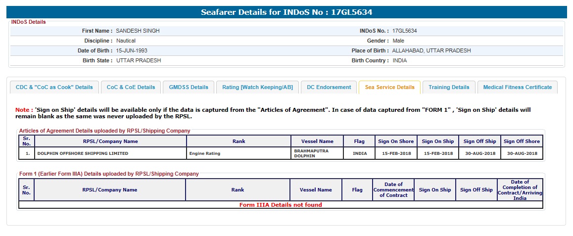
Task: Click the Sign Off Shore column header
Action: (522, 142)
